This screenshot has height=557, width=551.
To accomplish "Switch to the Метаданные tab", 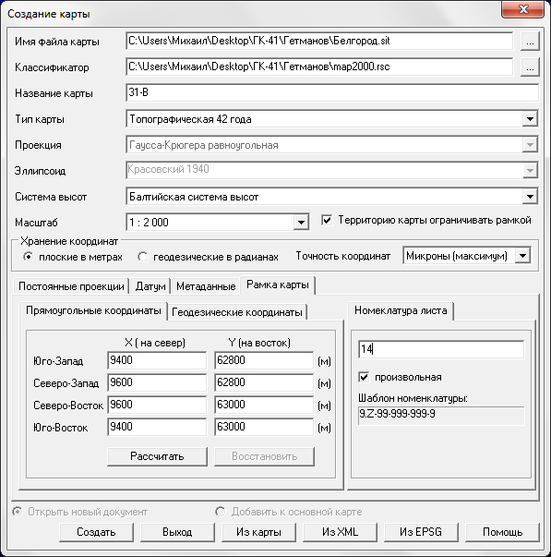I will pos(206,286).
